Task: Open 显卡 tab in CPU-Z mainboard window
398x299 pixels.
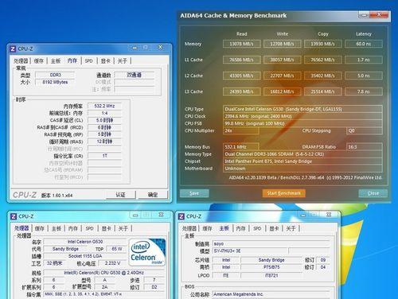Action: click(x=274, y=228)
